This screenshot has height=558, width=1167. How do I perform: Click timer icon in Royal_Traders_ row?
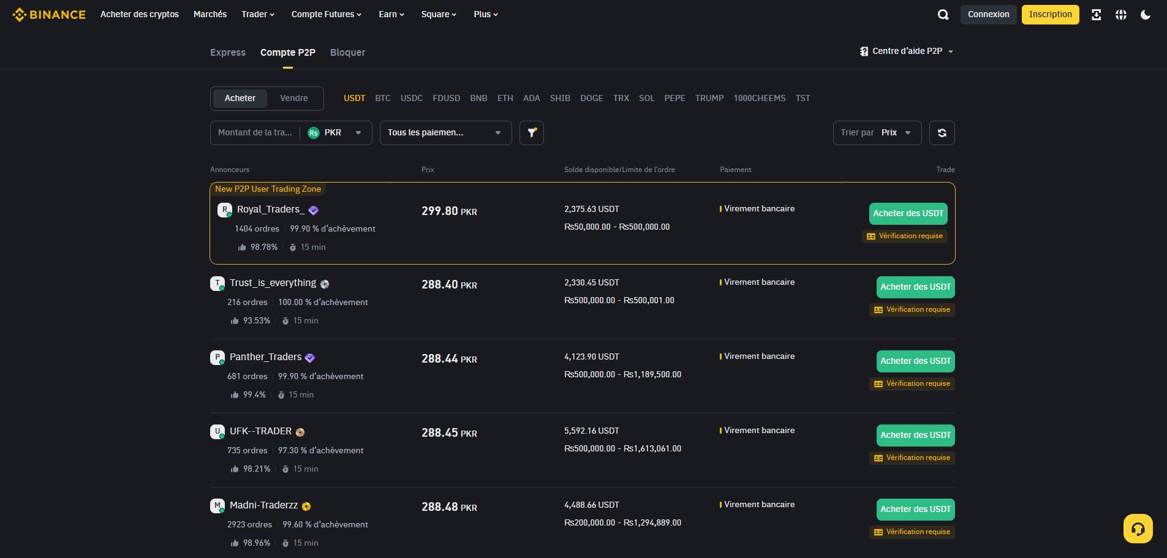(293, 247)
